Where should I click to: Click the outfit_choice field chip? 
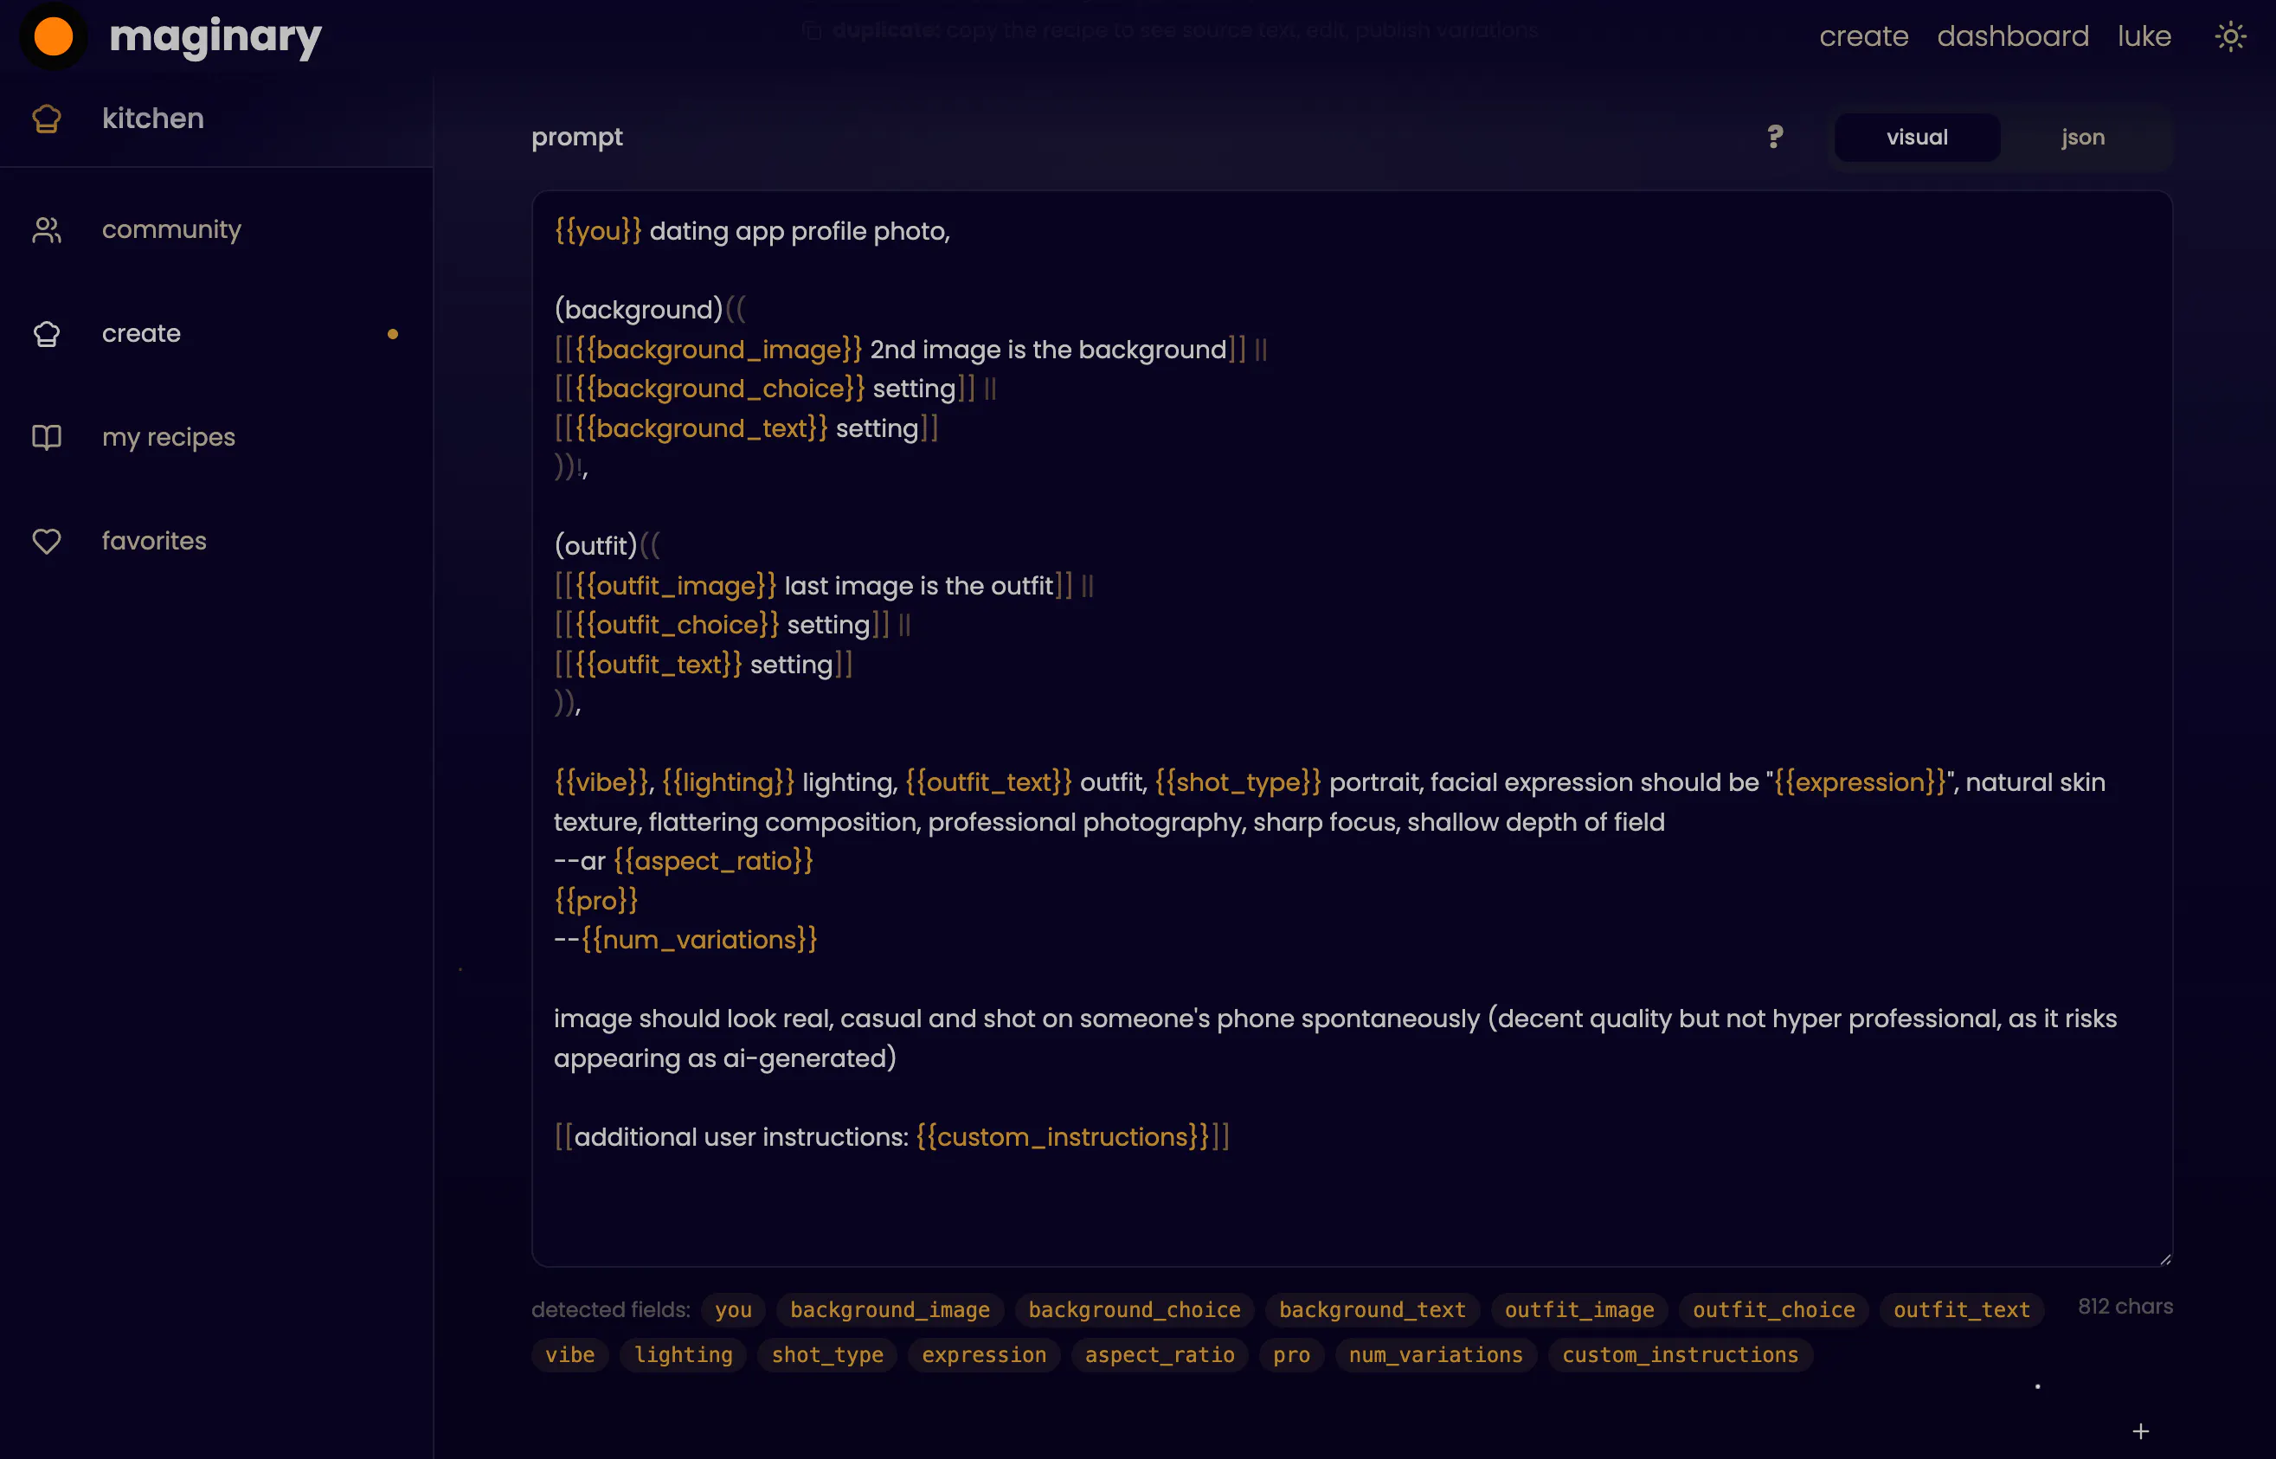pos(1773,1309)
